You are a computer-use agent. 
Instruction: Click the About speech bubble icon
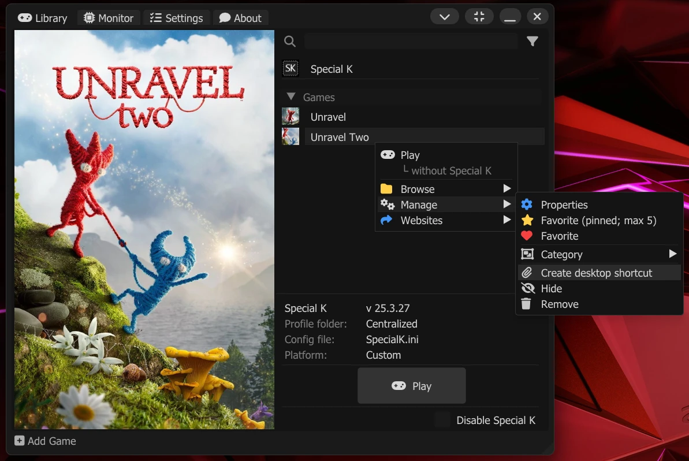coord(225,18)
